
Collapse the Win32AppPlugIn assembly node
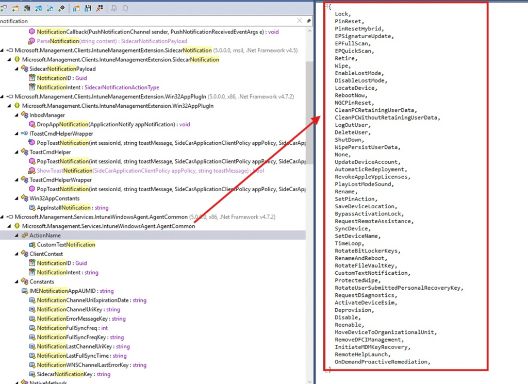3,96
